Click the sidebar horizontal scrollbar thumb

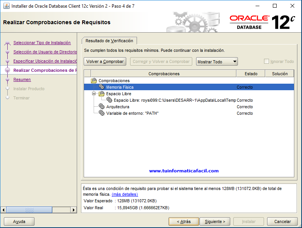29,210
